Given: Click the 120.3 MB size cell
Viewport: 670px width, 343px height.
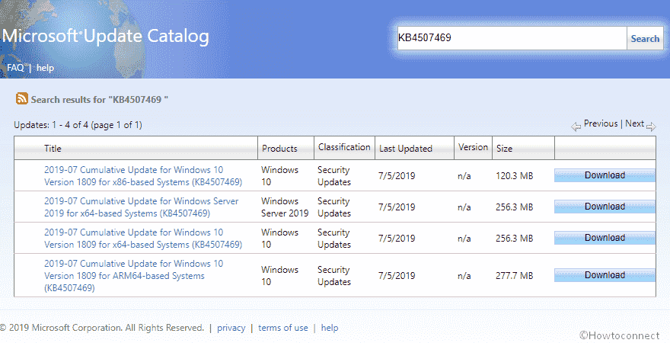Looking at the screenshot, I should (515, 176).
